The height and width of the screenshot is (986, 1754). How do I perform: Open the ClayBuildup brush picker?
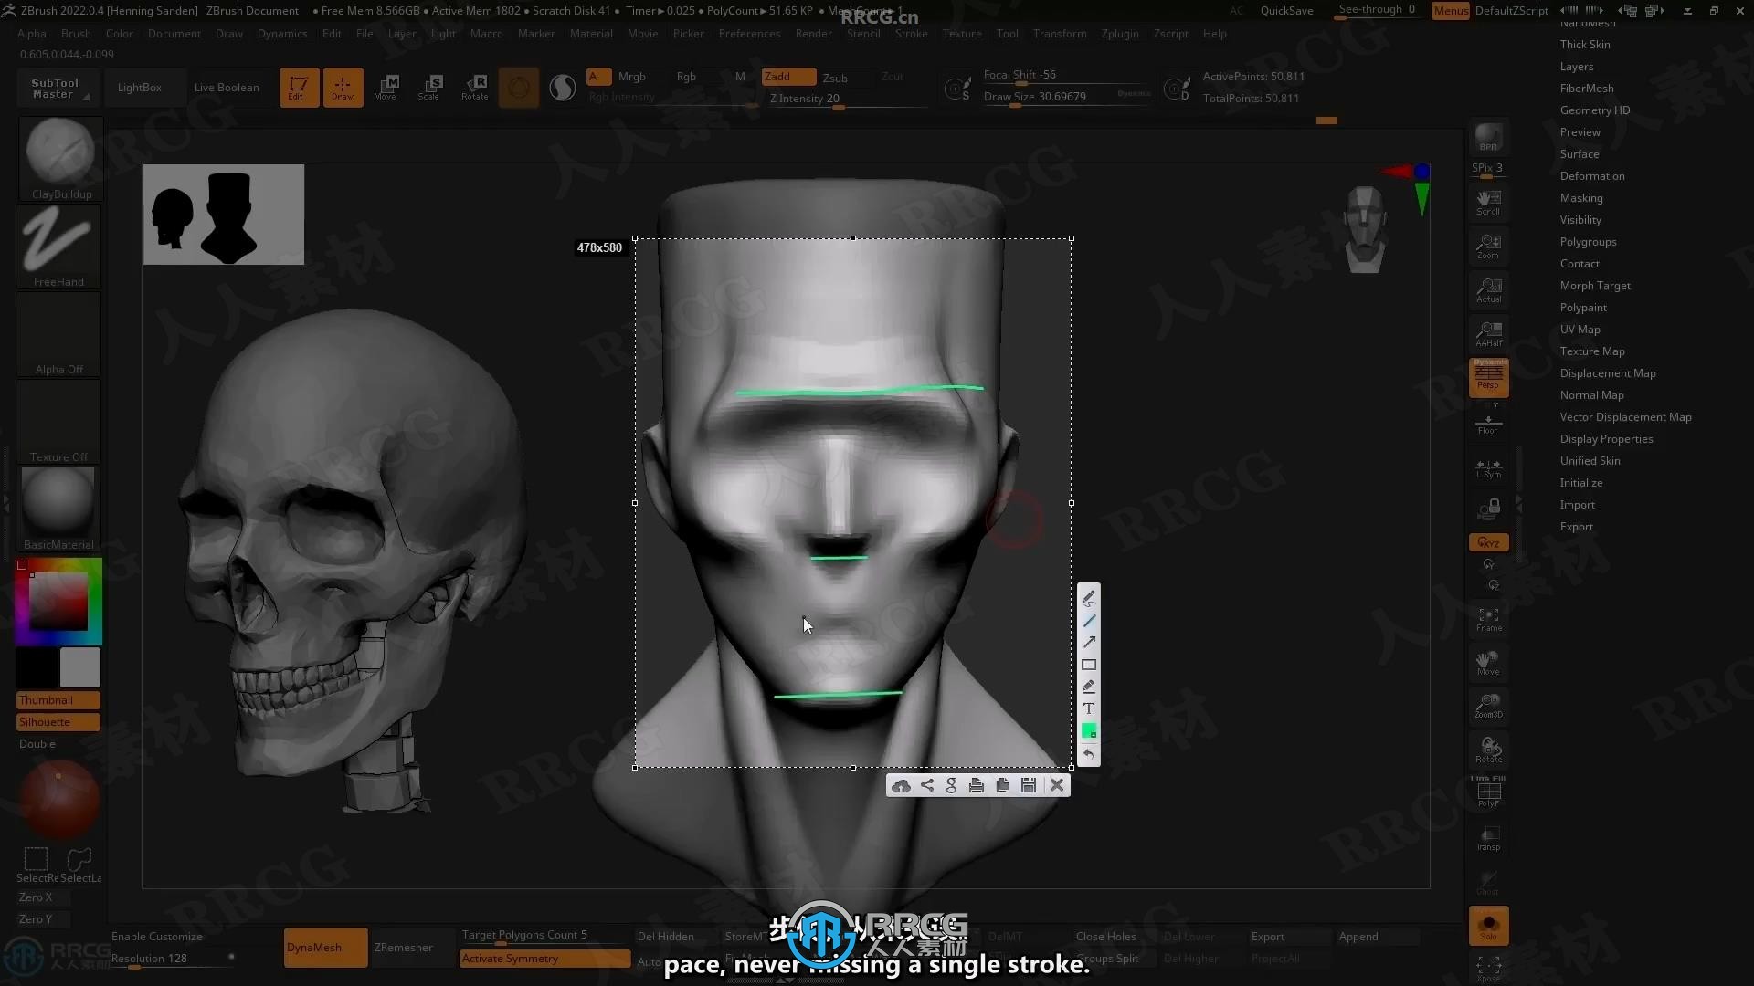pyautogui.click(x=60, y=159)
